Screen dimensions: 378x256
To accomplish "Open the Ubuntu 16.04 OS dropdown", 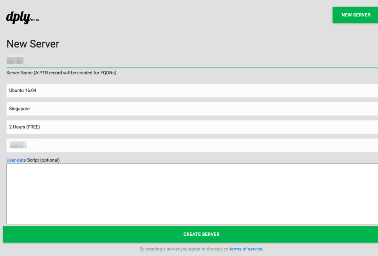I will 192,91.
